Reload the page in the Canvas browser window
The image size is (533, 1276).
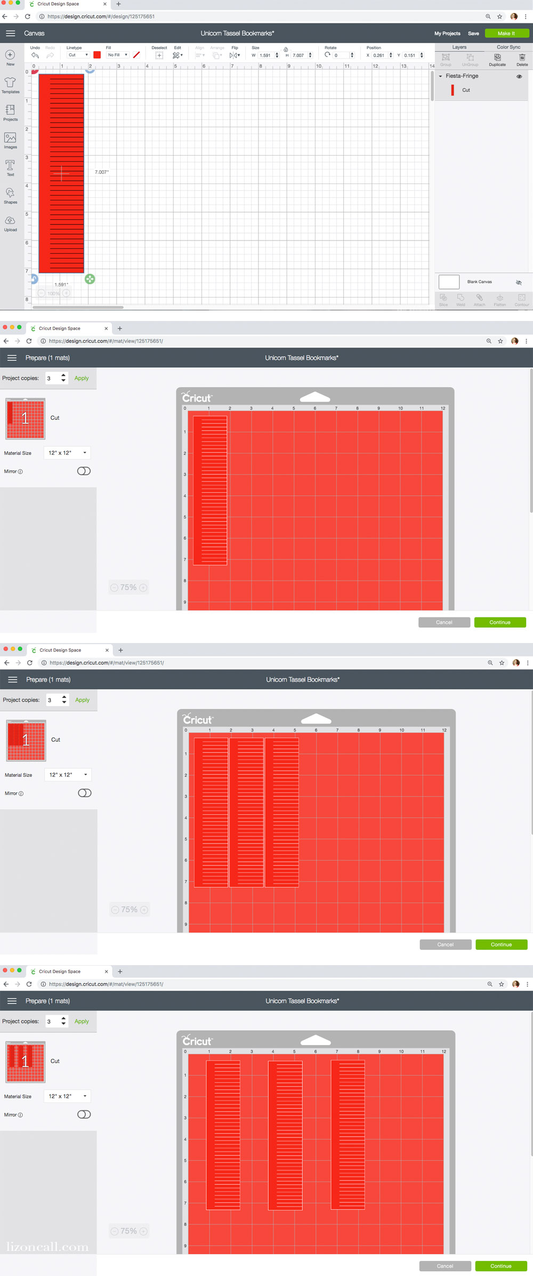tap(28, 17)
